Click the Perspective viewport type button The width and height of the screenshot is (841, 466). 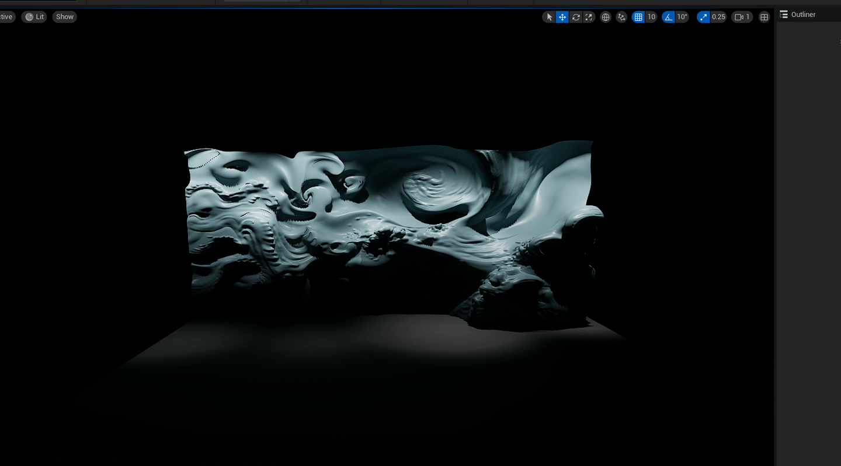6,17
